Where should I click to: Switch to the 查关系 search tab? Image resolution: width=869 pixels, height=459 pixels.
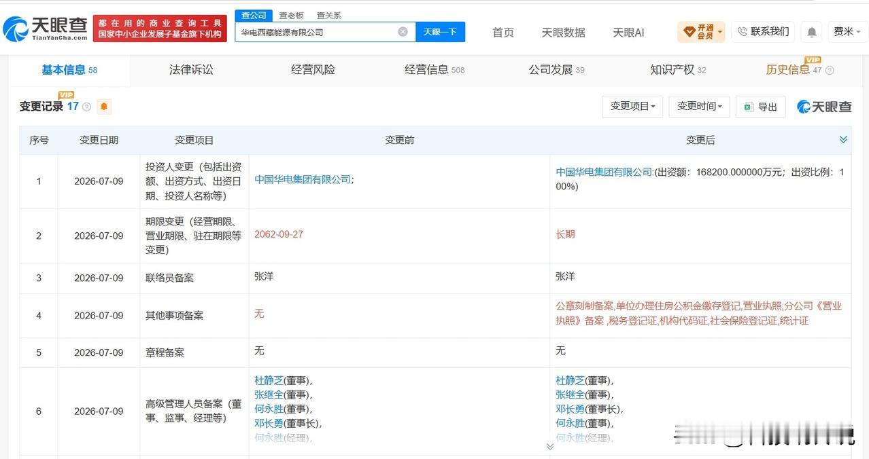coord(328,15)
